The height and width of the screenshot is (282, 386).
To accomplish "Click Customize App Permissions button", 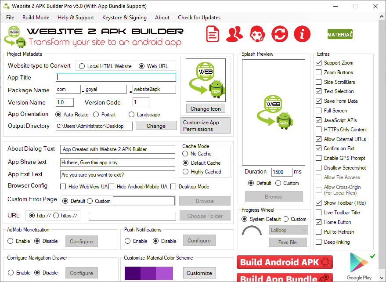I will point(206,126).
